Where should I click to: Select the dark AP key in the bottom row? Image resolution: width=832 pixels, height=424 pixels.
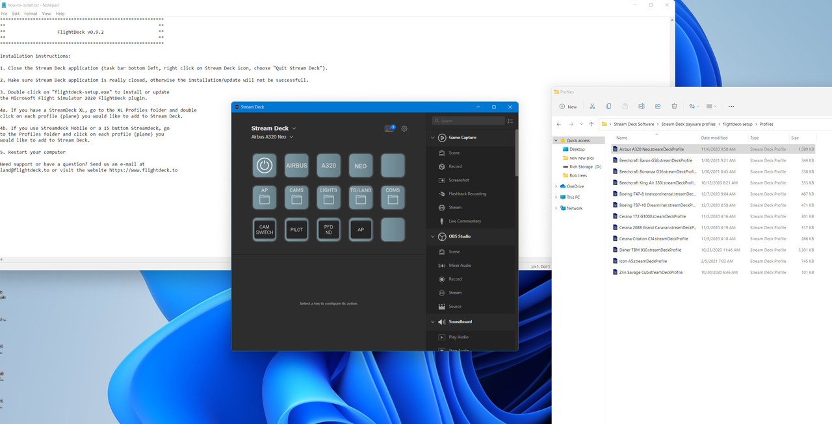coord(361,229)
